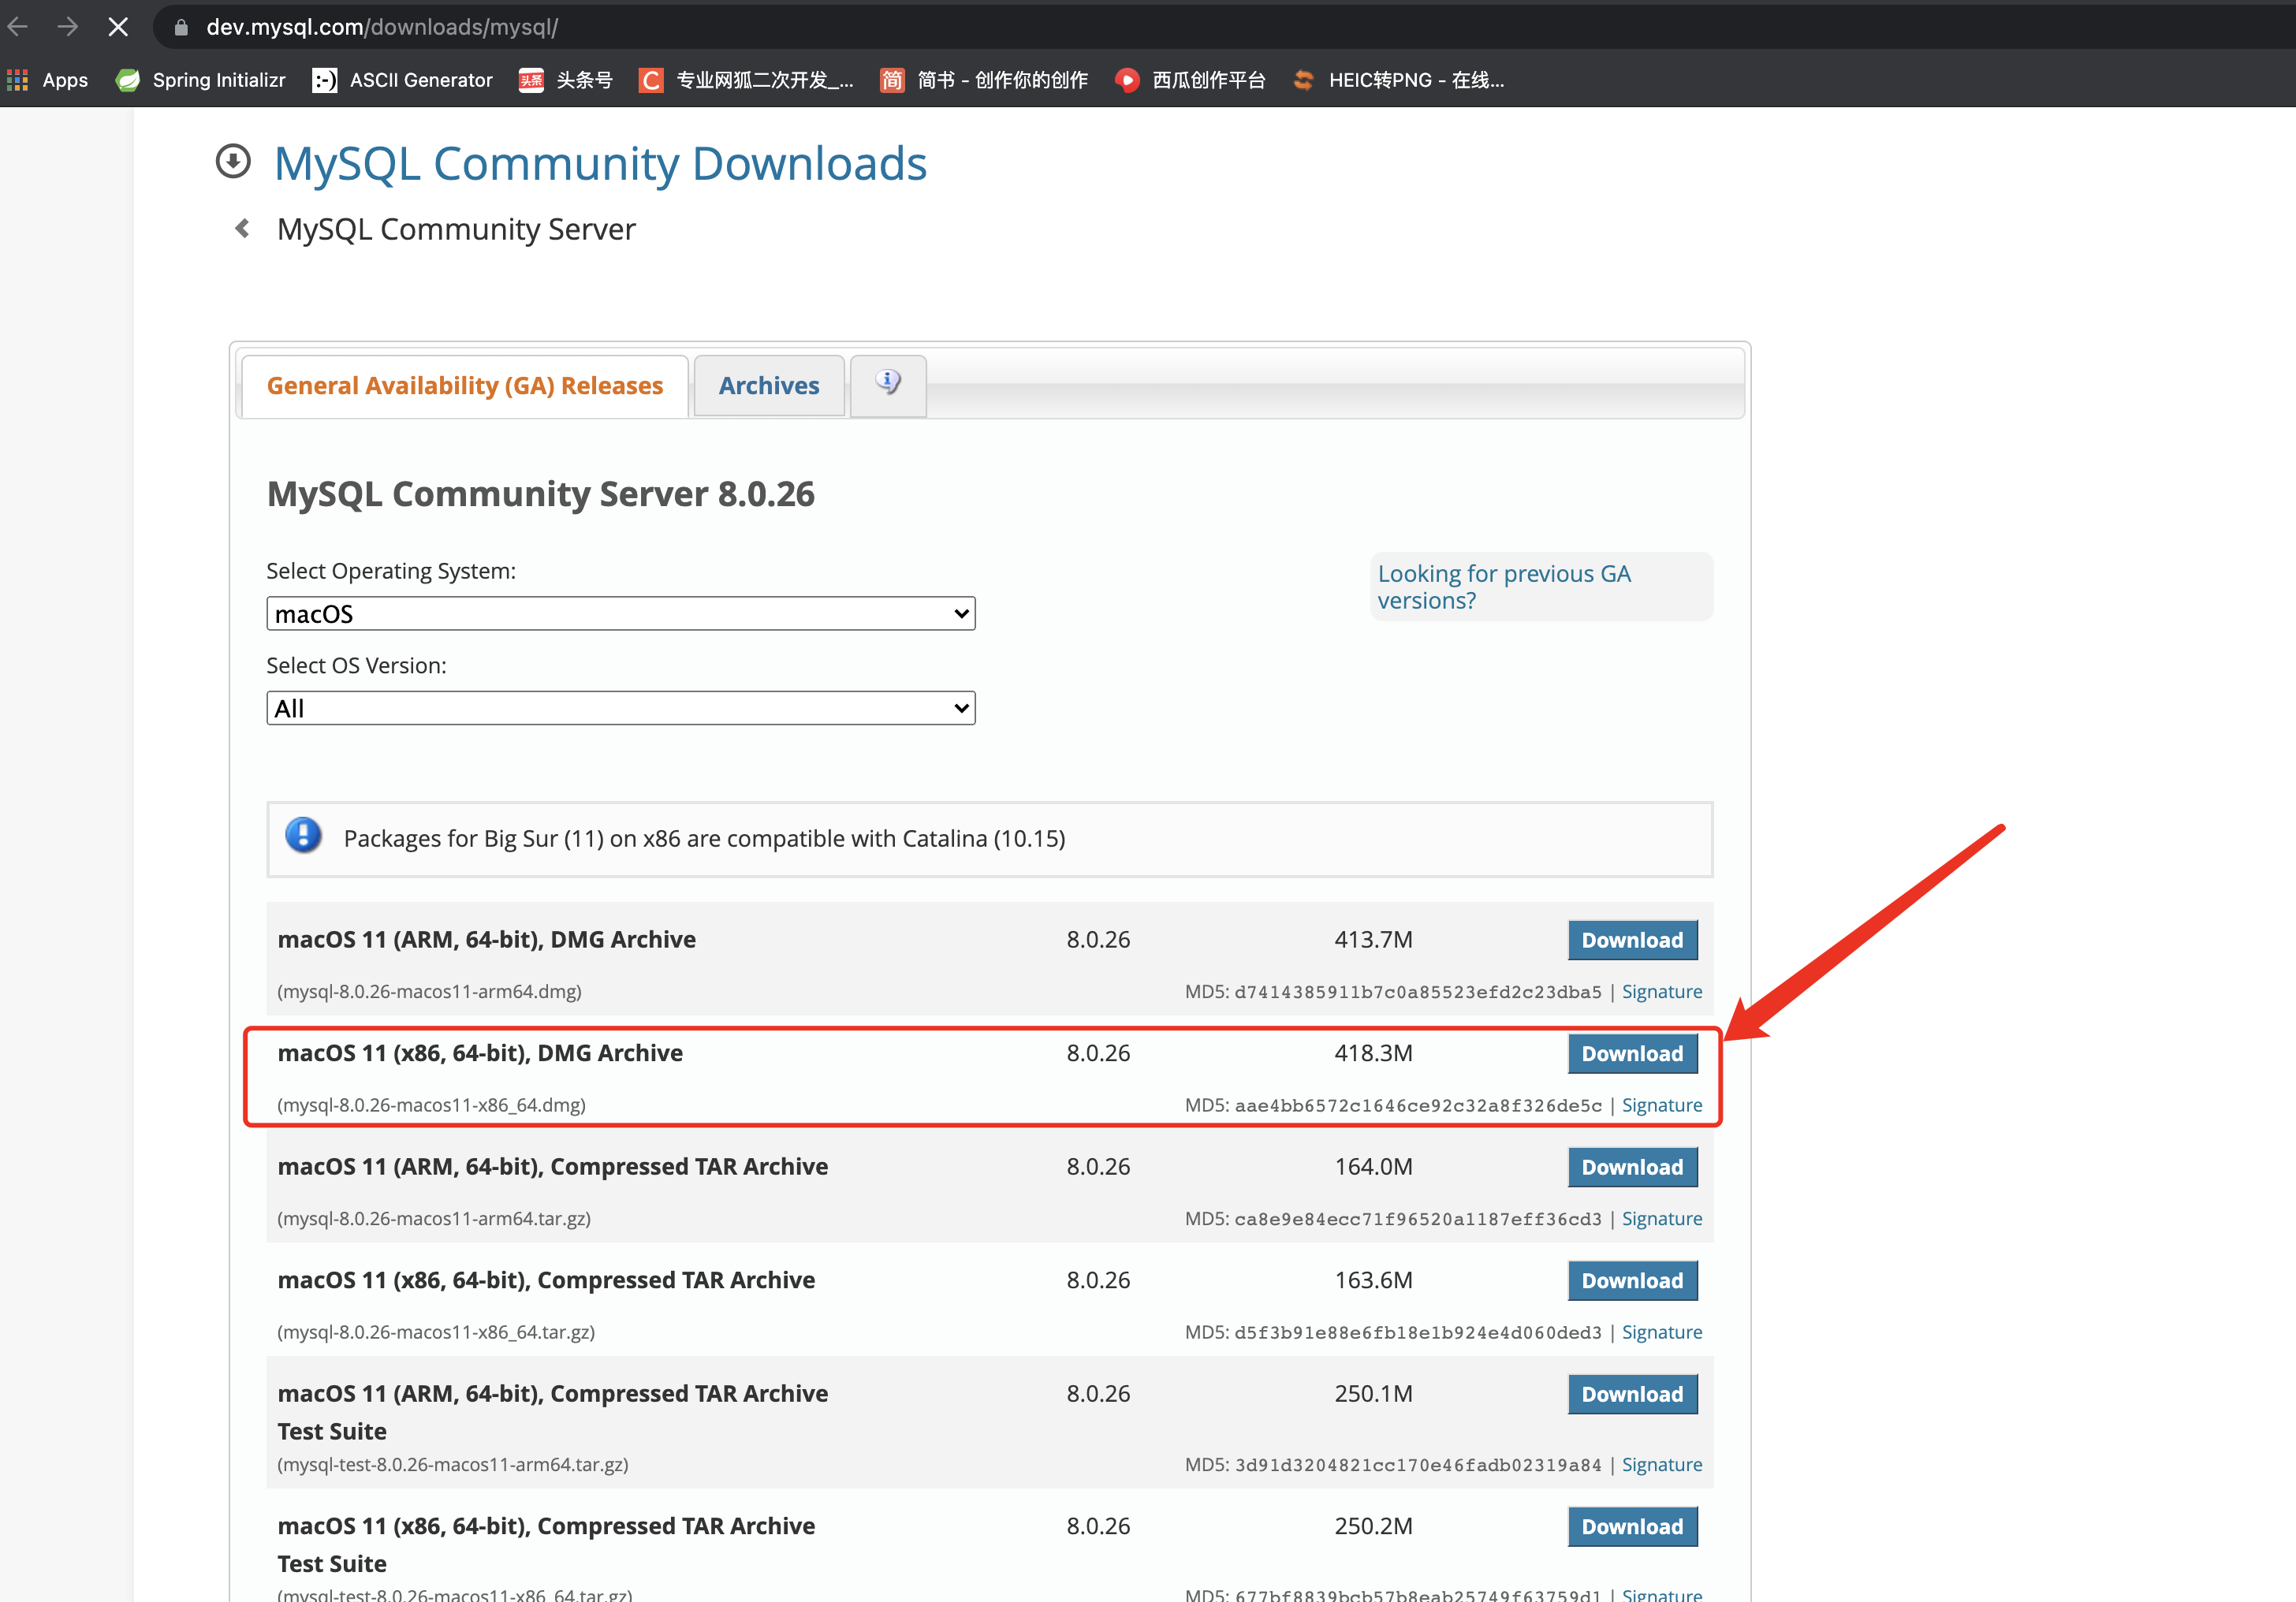The image size is (2296, 1602).
Task: Select macOS from the operating system dropdown
Action: click(x=620, y=611)
